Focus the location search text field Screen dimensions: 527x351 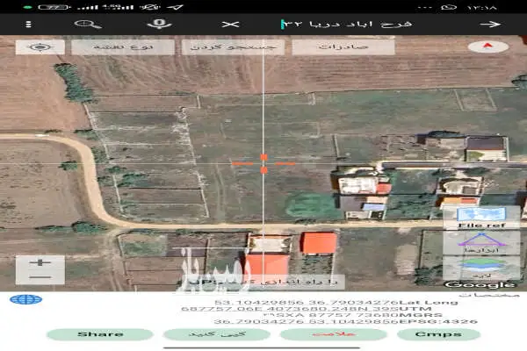(346, 25)
